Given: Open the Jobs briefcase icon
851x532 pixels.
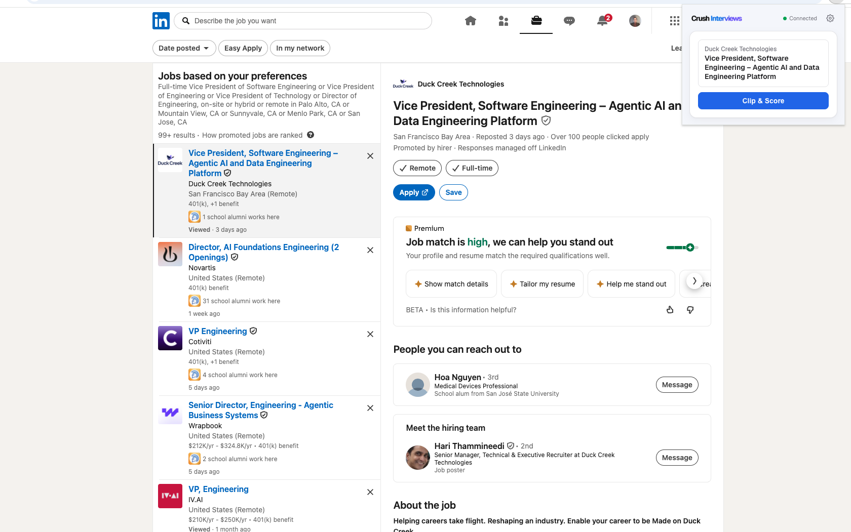Looking at the screenshot, I should 536,21.
